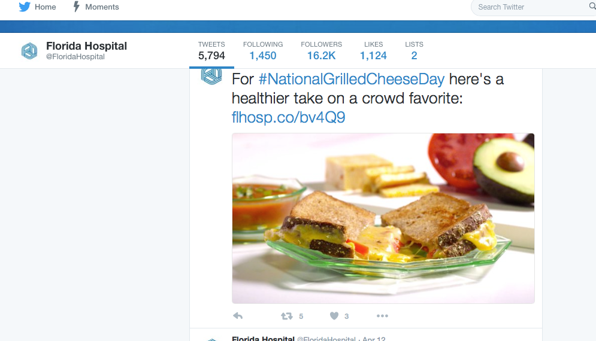Click into the Search Twitter field
The width and height of the screenshot is (596, 341).
527,7
